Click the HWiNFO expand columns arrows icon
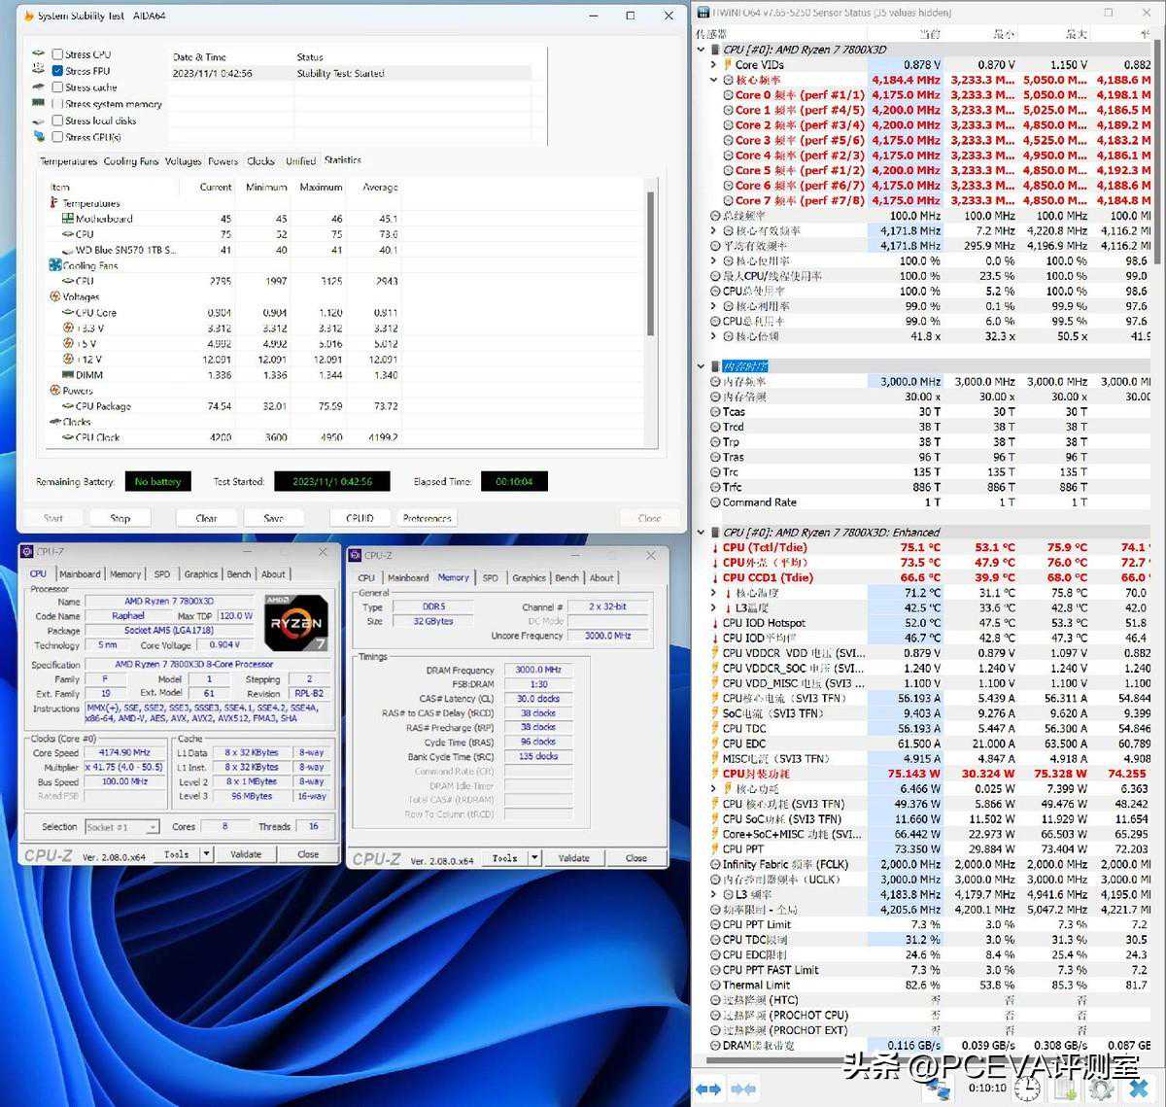The width and height of the screenshot is (1166, 1107). click(x=708, y=1090)
